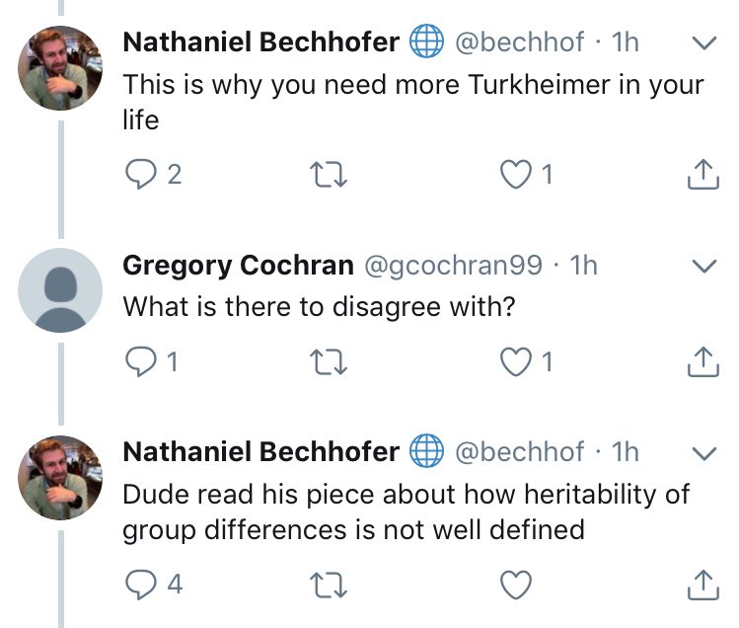
Task: Share the heritability tweet
Action: [699, 586]
